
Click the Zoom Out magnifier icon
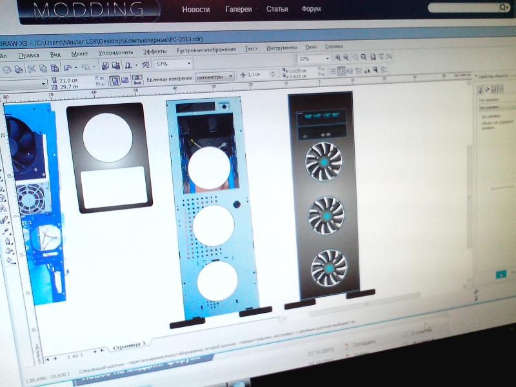(x=346, y=57)
